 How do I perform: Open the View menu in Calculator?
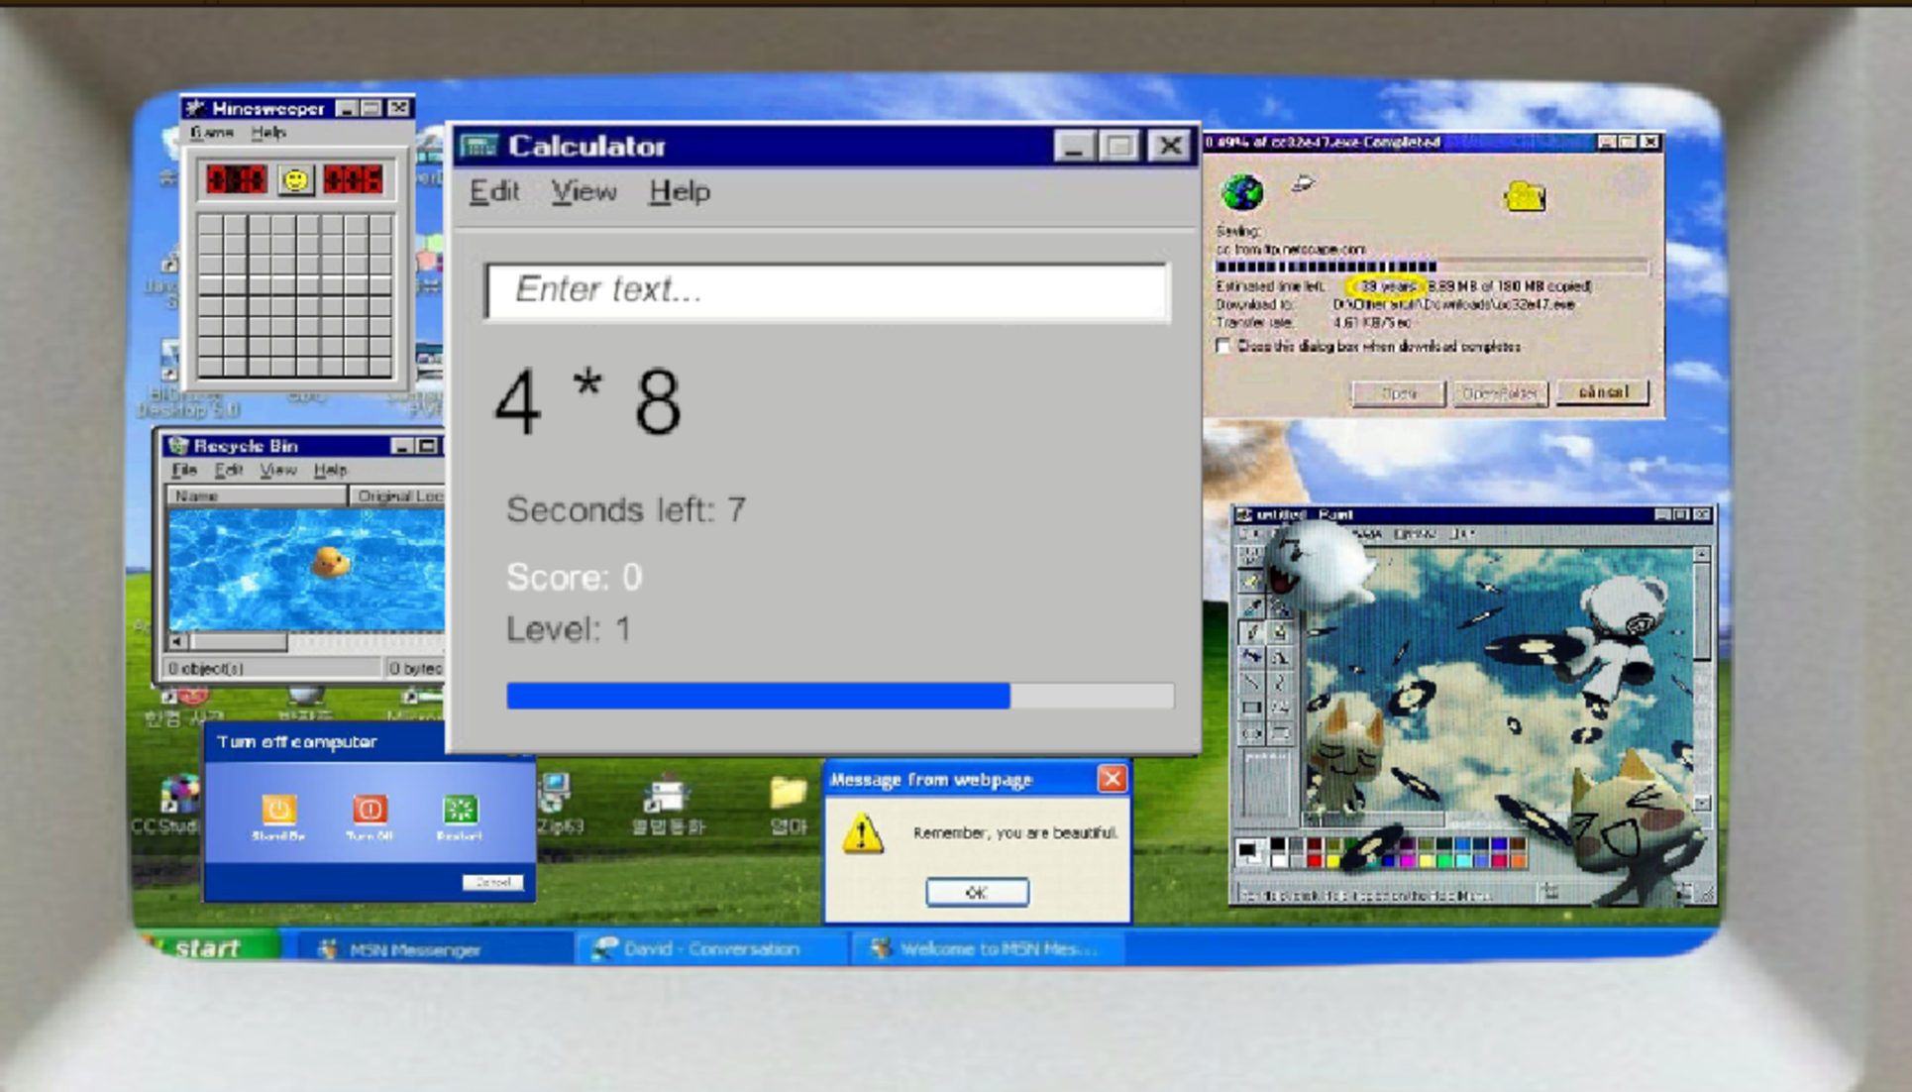pyautogui.click(x=584, y=192)
